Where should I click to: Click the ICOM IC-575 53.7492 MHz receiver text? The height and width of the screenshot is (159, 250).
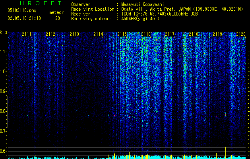[x=159, y=14]
